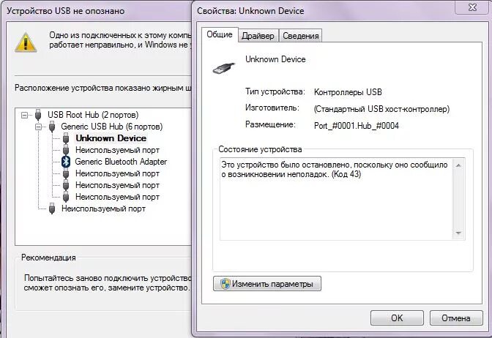Click the shield icon on Изменить параметры
Screen dimensions: 492x338
[225, 284]
